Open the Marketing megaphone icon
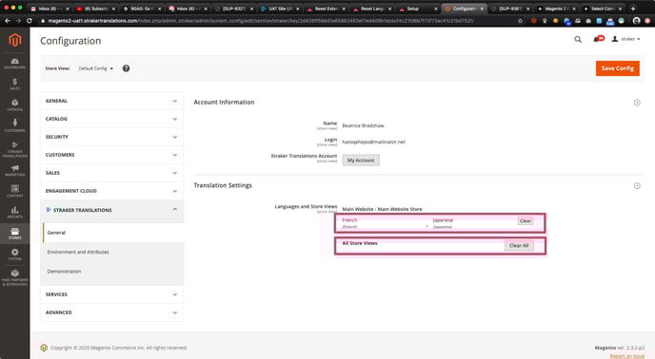This screenshot has height=359, width=655. (14, 170)
